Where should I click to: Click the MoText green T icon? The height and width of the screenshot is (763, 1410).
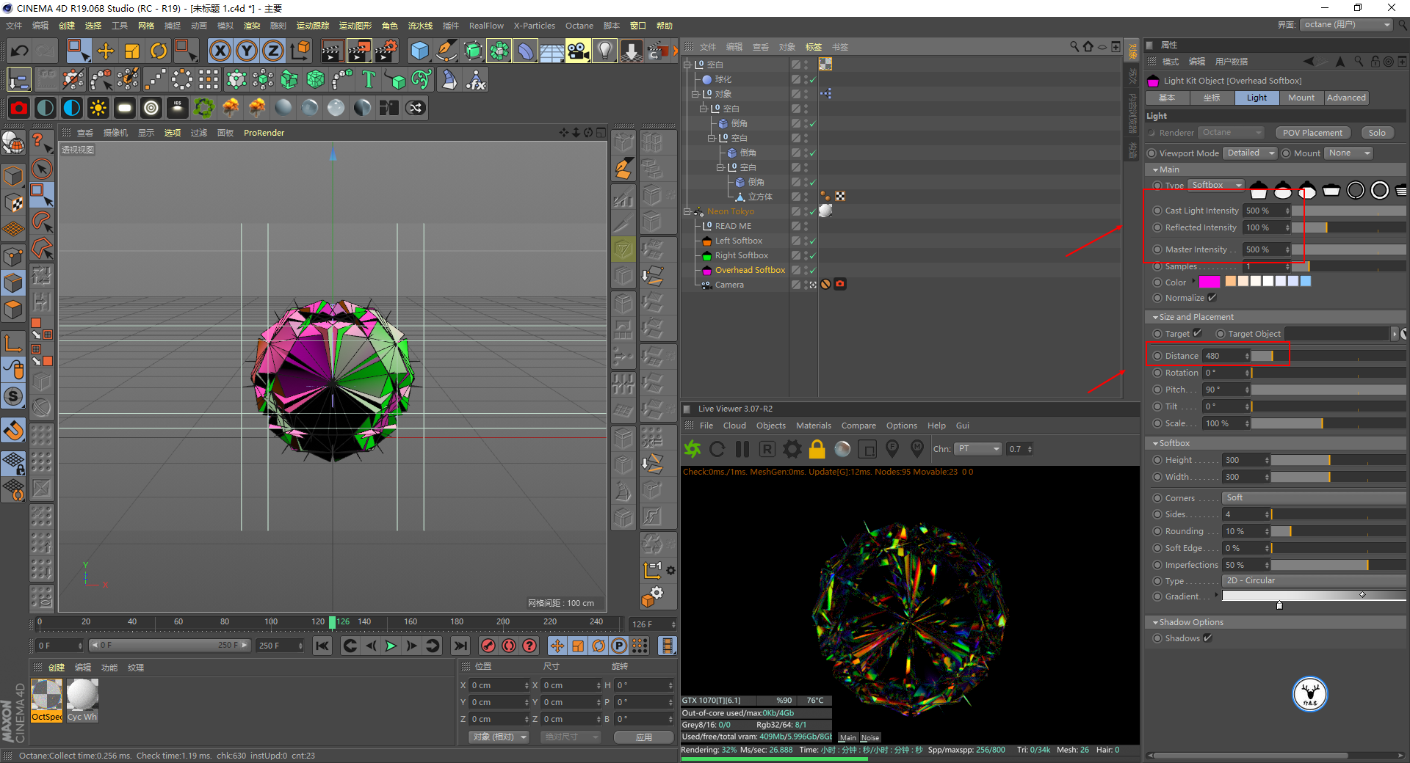point(369,79)
